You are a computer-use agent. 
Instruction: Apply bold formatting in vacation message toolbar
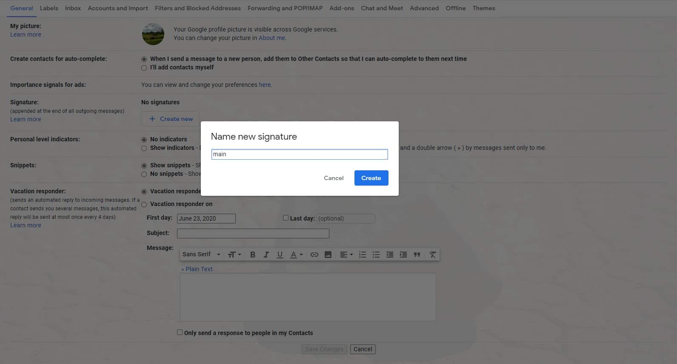(253, 255)
